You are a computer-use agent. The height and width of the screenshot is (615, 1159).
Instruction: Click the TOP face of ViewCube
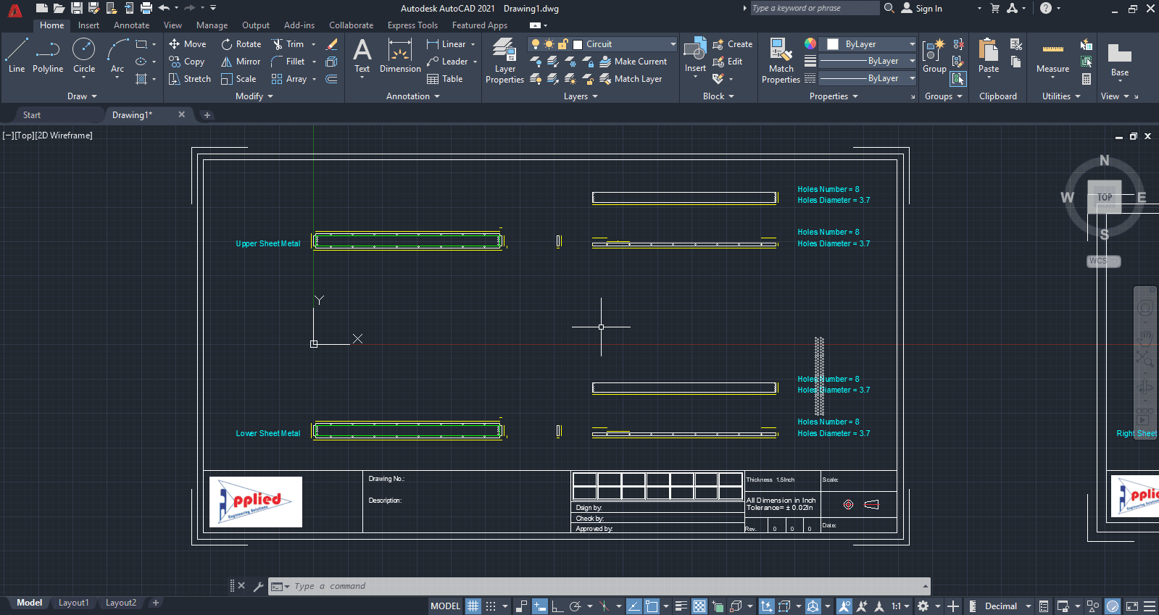[1104, 196]
